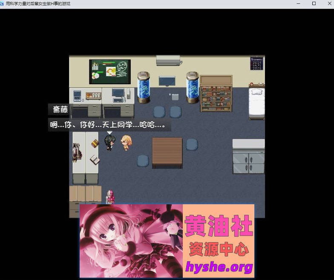
Task: Talk to the blonde character sprite
Action: coord(126,143)
